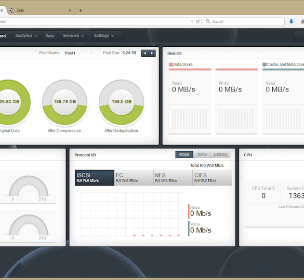Click the magnifier icon in search box
Screen dimensions: 304x280
[208, 21]
